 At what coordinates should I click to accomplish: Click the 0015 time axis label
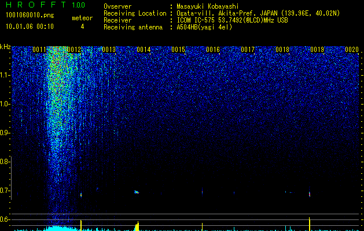178,50
